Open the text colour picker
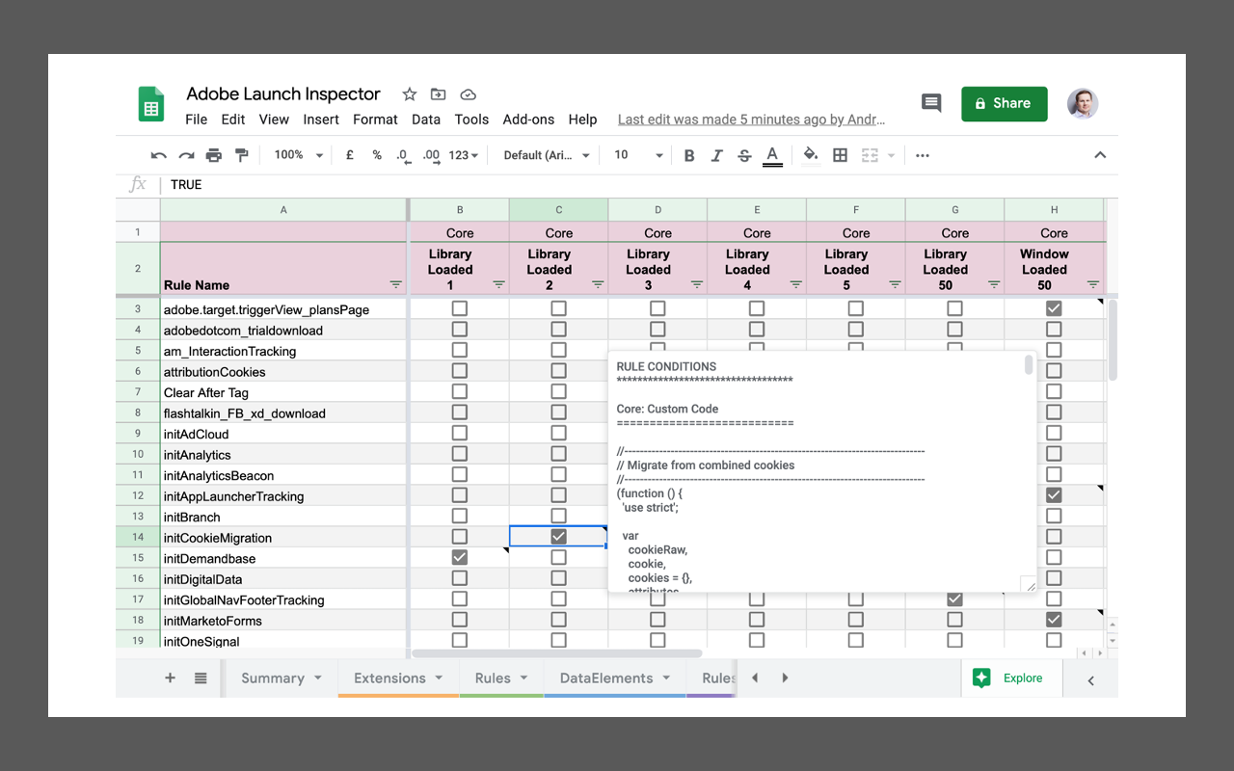 pyautogui.click(x=772, y=156)
